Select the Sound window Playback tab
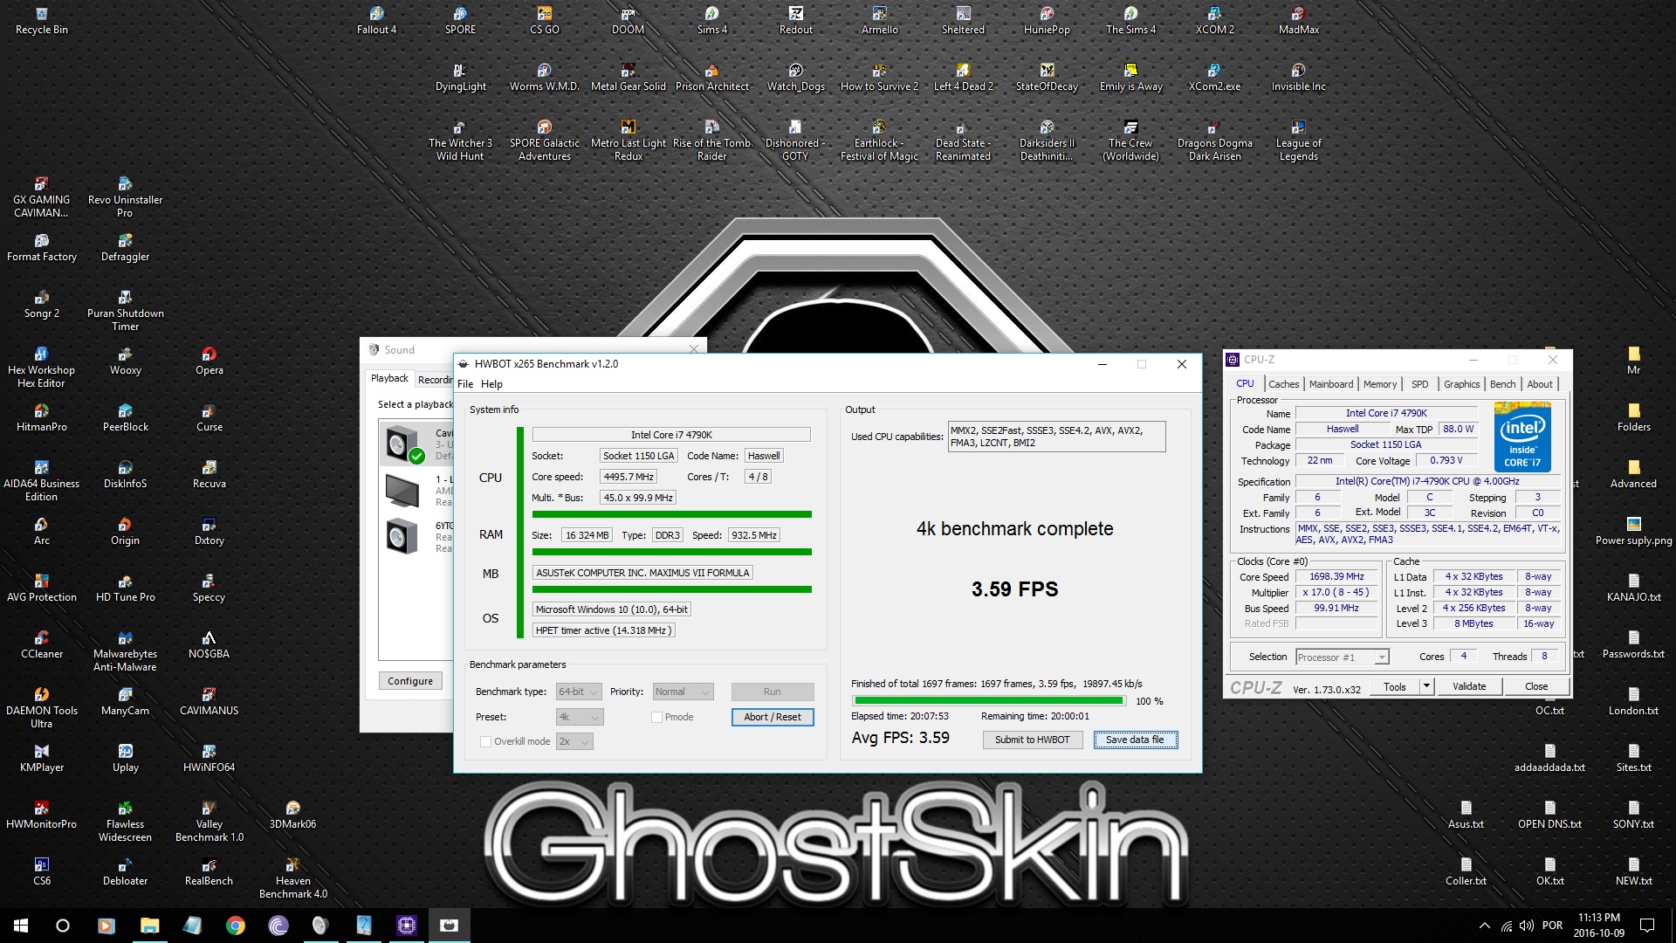Image resolution: width=1676 pixels, height=943 pixels. click(389, 378)
